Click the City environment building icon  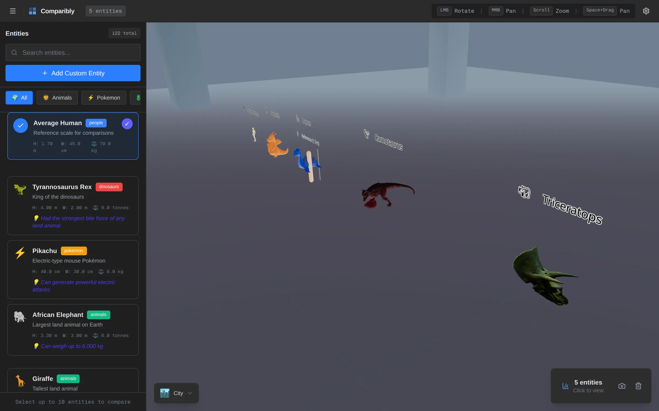coord(164,393)
